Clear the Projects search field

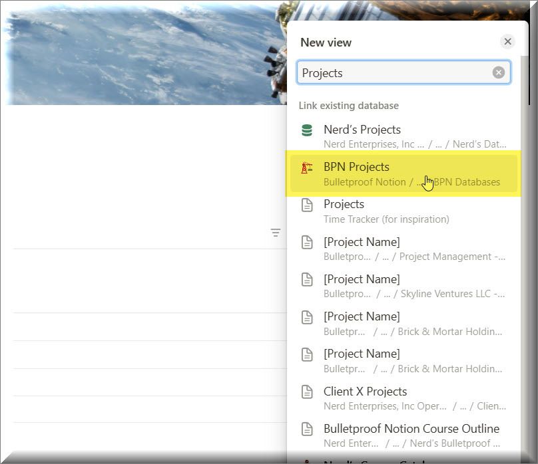click(x=498, y=72)
